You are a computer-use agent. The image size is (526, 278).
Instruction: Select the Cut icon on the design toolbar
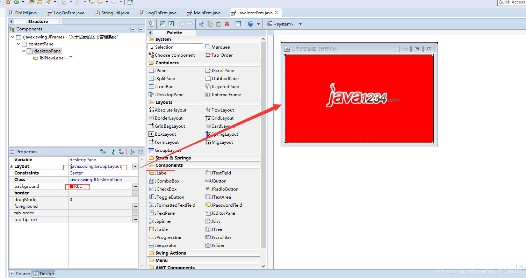pyautogui.click(x=201, y=24)
